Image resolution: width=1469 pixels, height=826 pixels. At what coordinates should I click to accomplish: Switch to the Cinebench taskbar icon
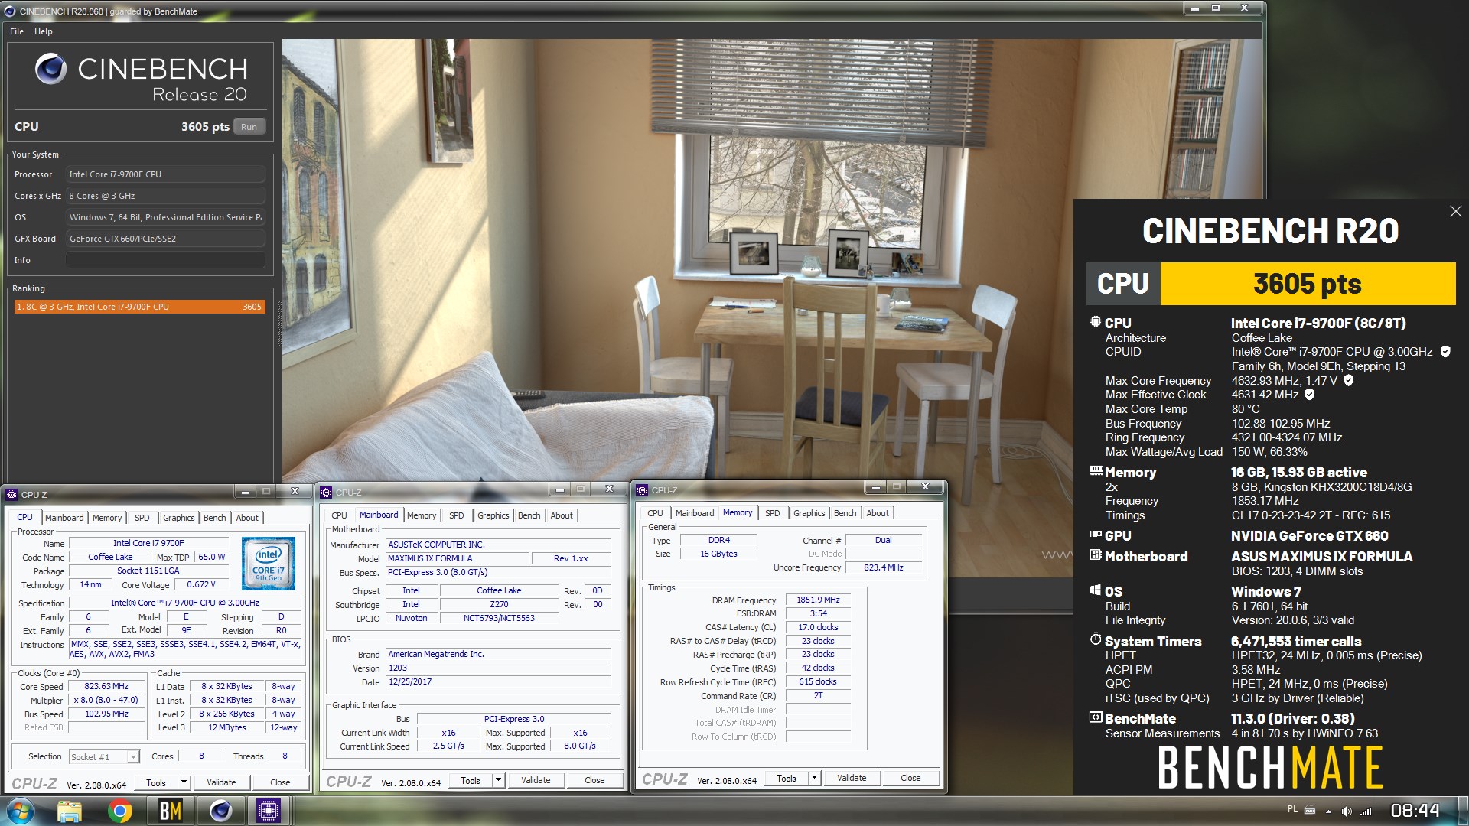220,811
